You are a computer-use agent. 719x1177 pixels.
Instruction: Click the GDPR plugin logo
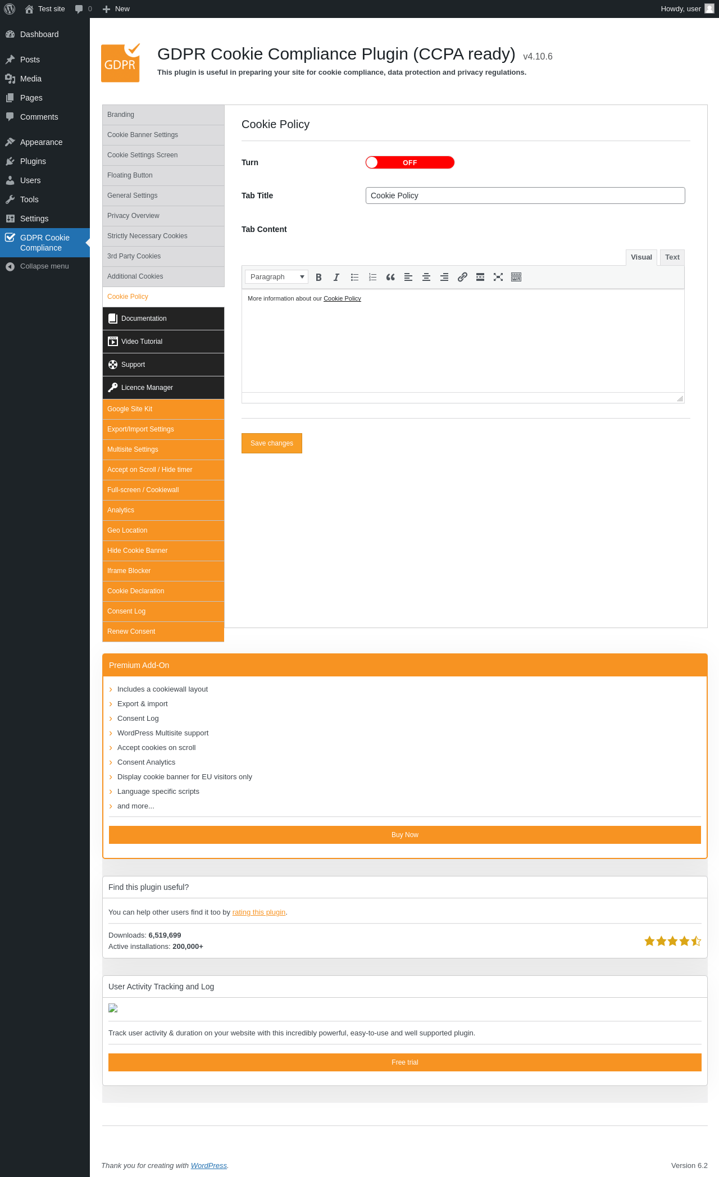[x=121, y=63]
